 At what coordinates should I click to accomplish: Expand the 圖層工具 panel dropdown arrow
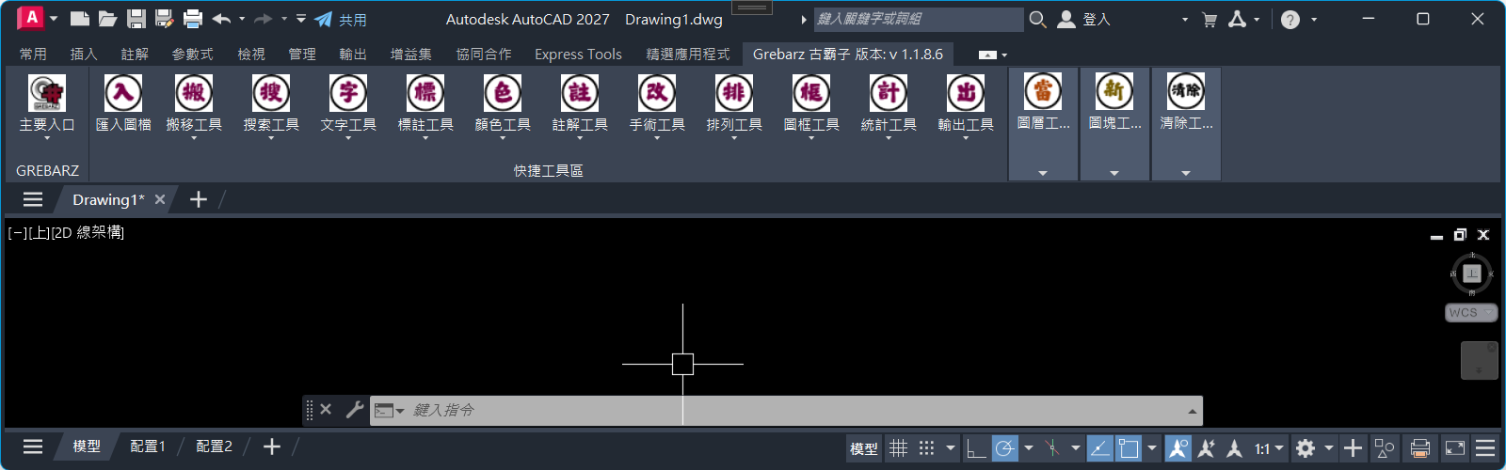click(1043, 173)
